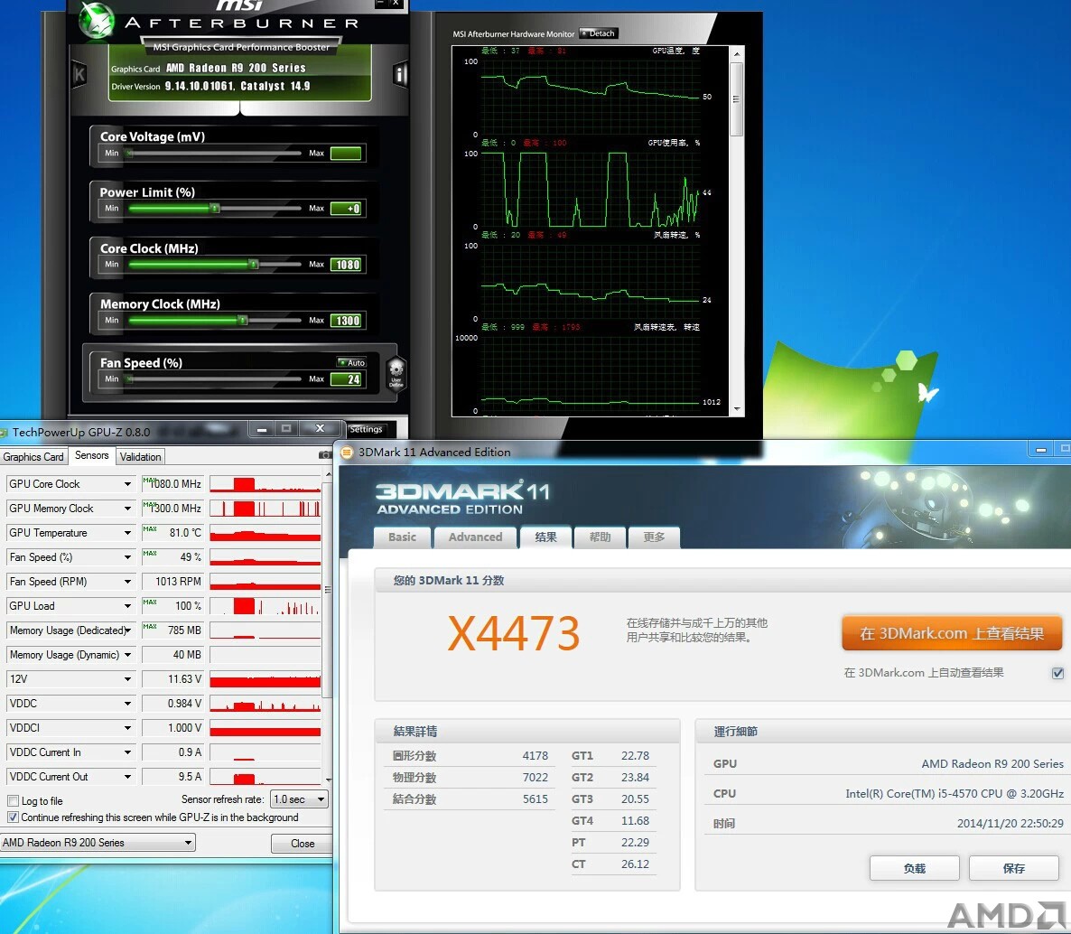Click the hardware monitor scroll-down arrow

736,409
